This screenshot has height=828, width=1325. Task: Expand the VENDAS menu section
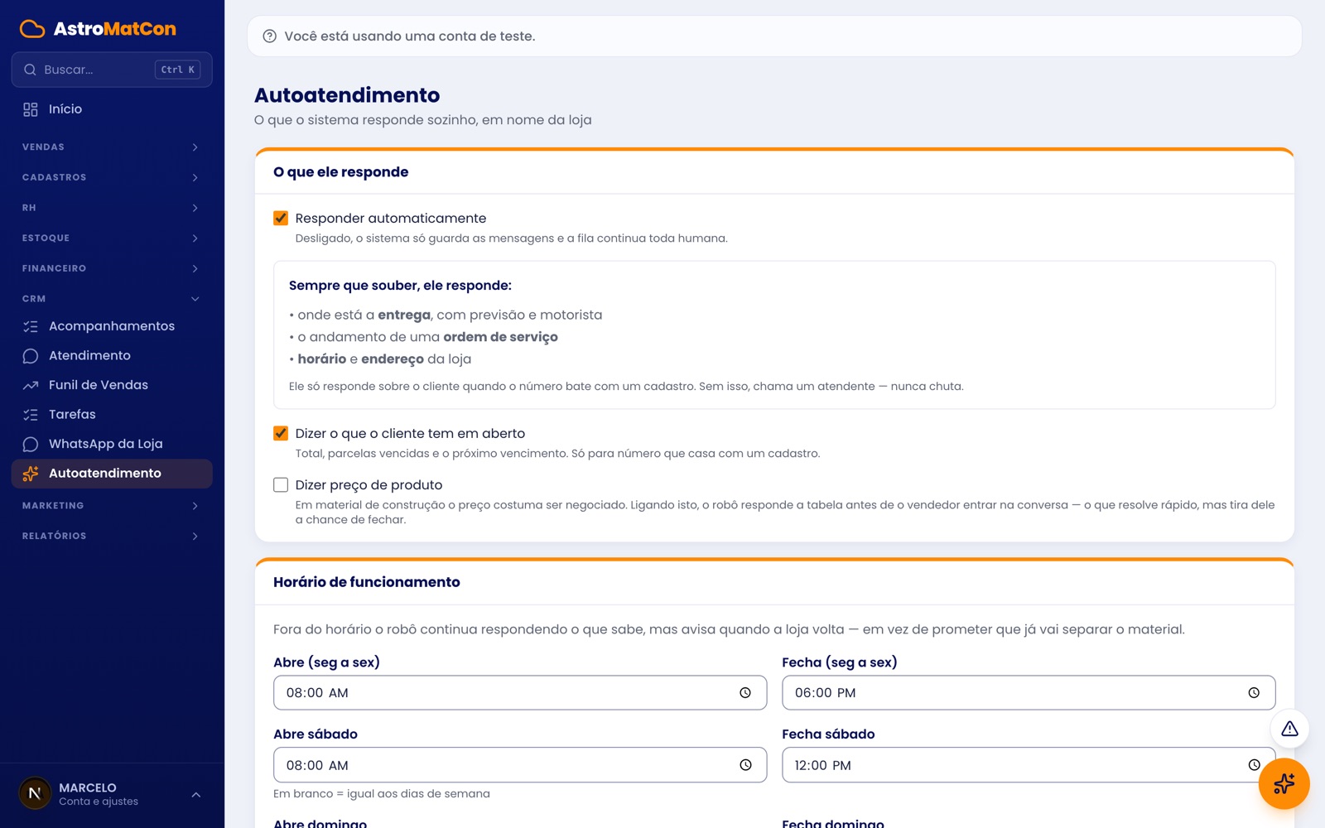112,147
